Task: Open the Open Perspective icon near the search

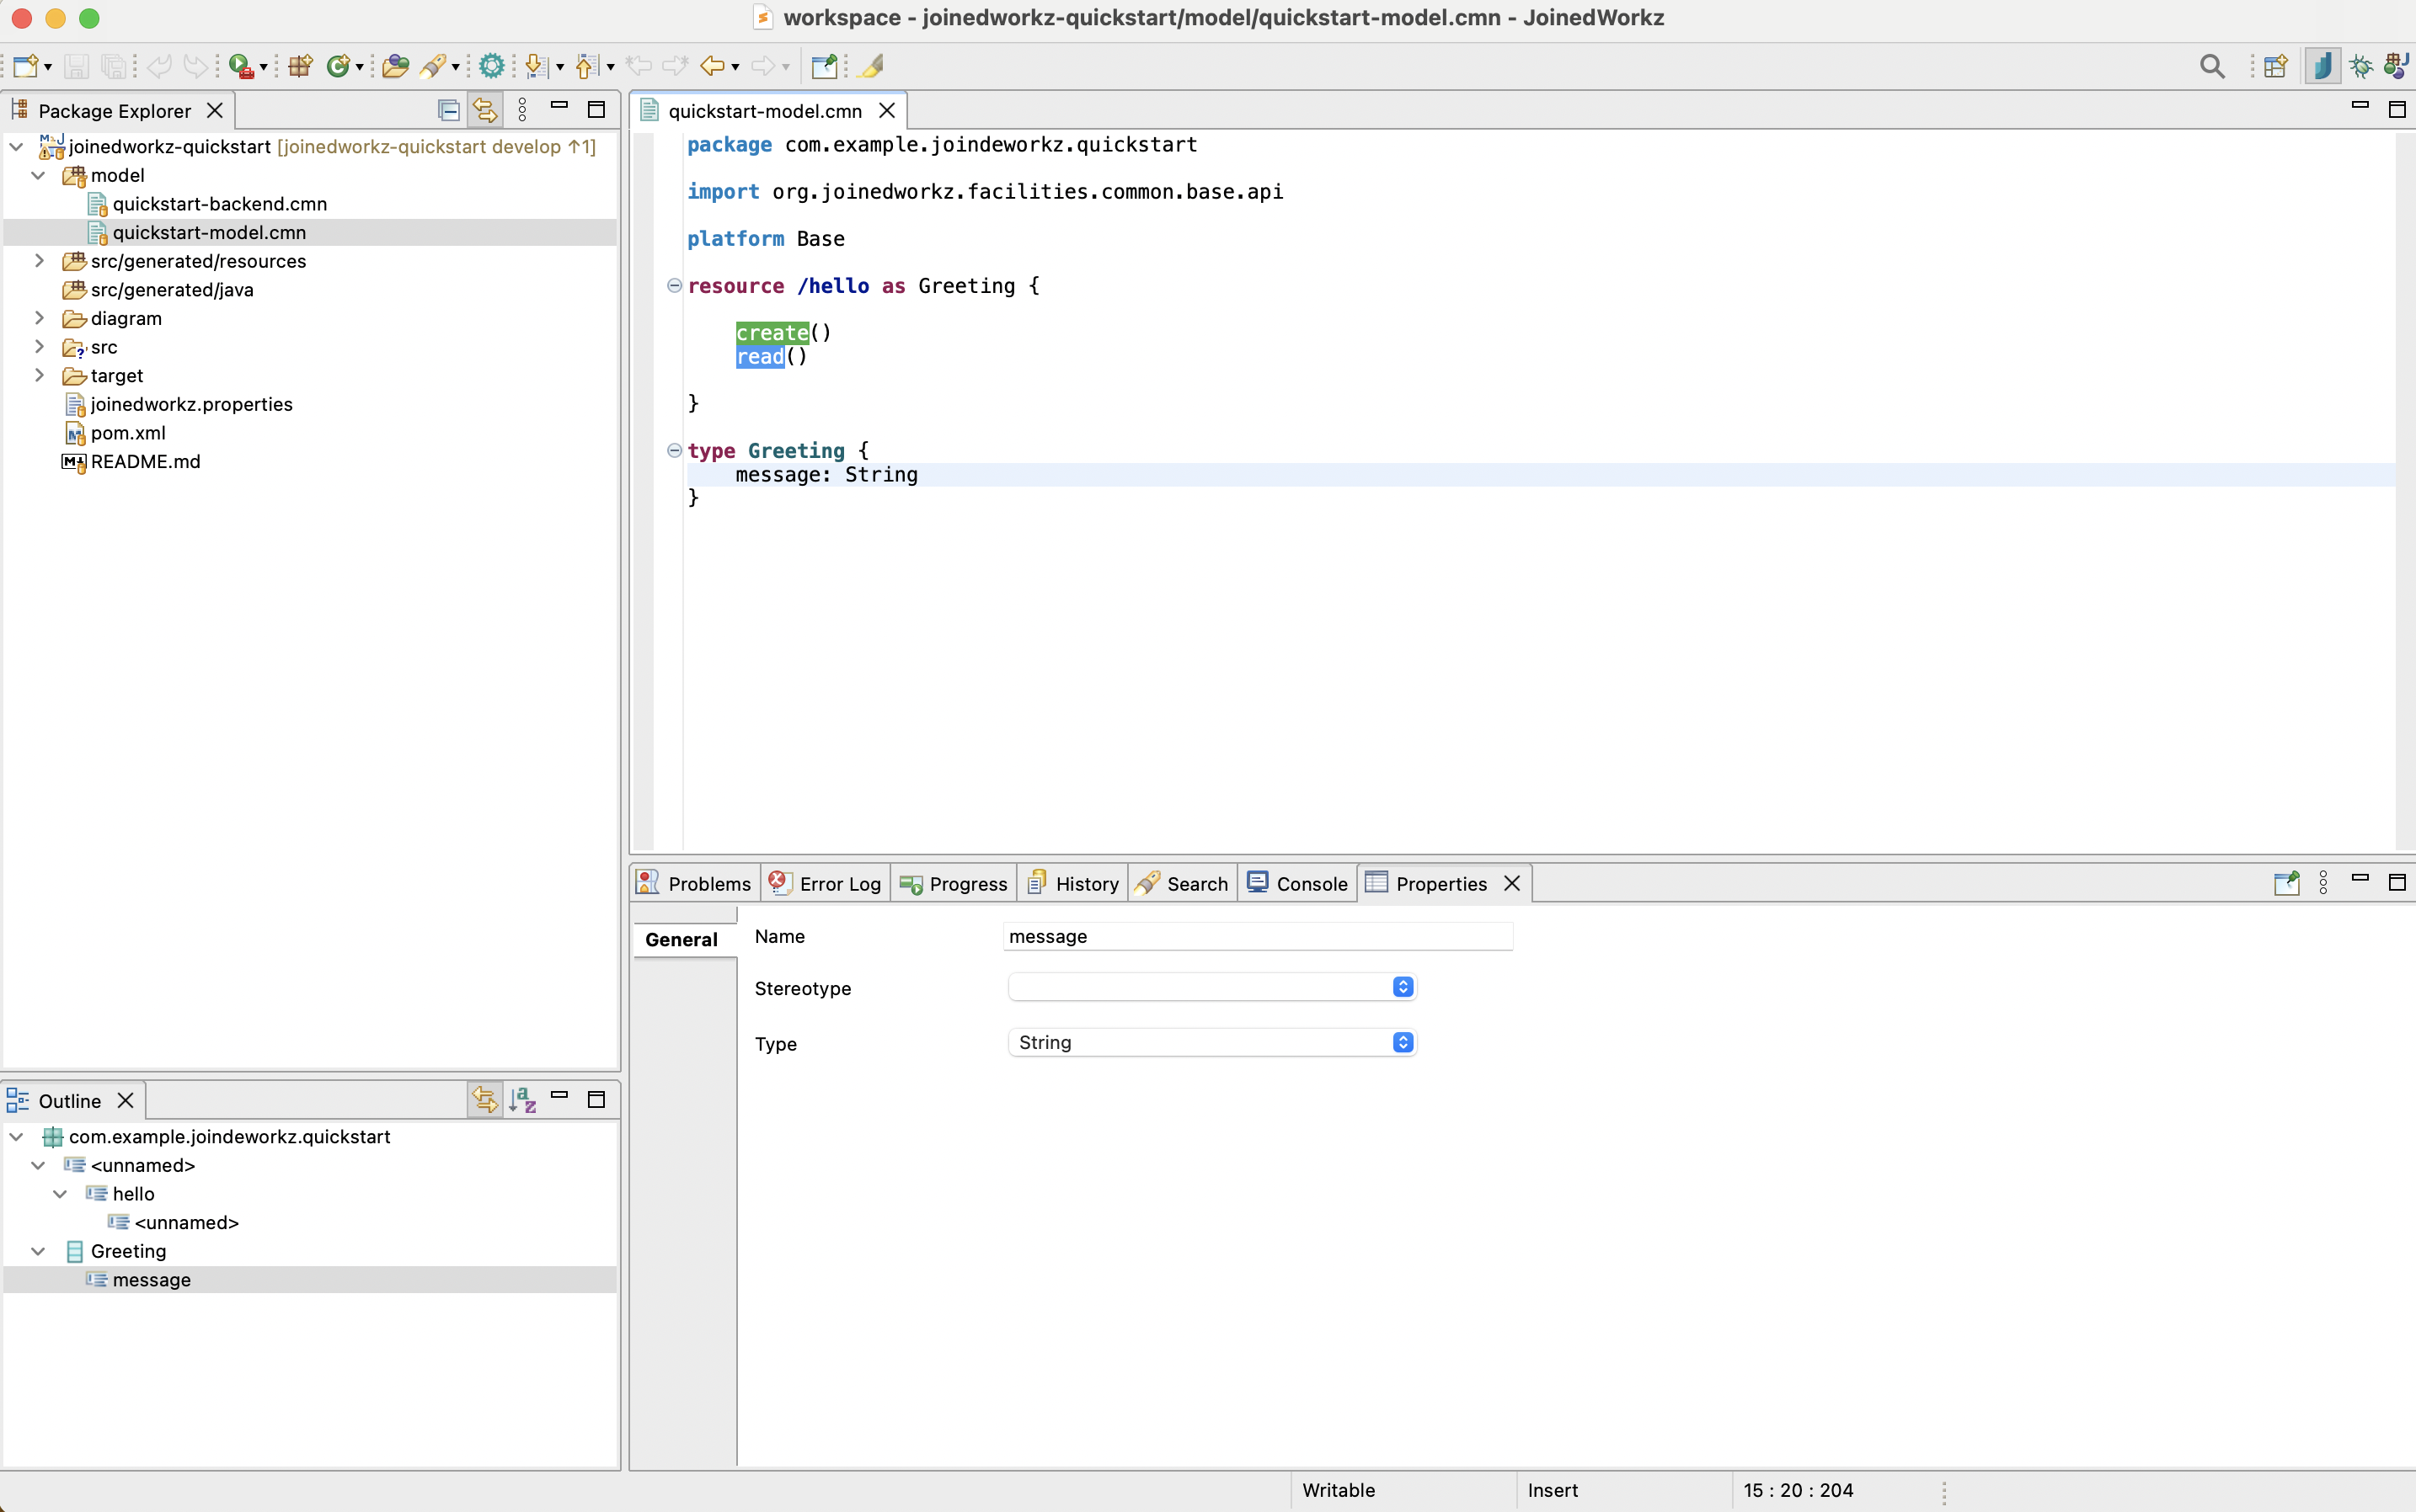Action: coord(2275,65)
